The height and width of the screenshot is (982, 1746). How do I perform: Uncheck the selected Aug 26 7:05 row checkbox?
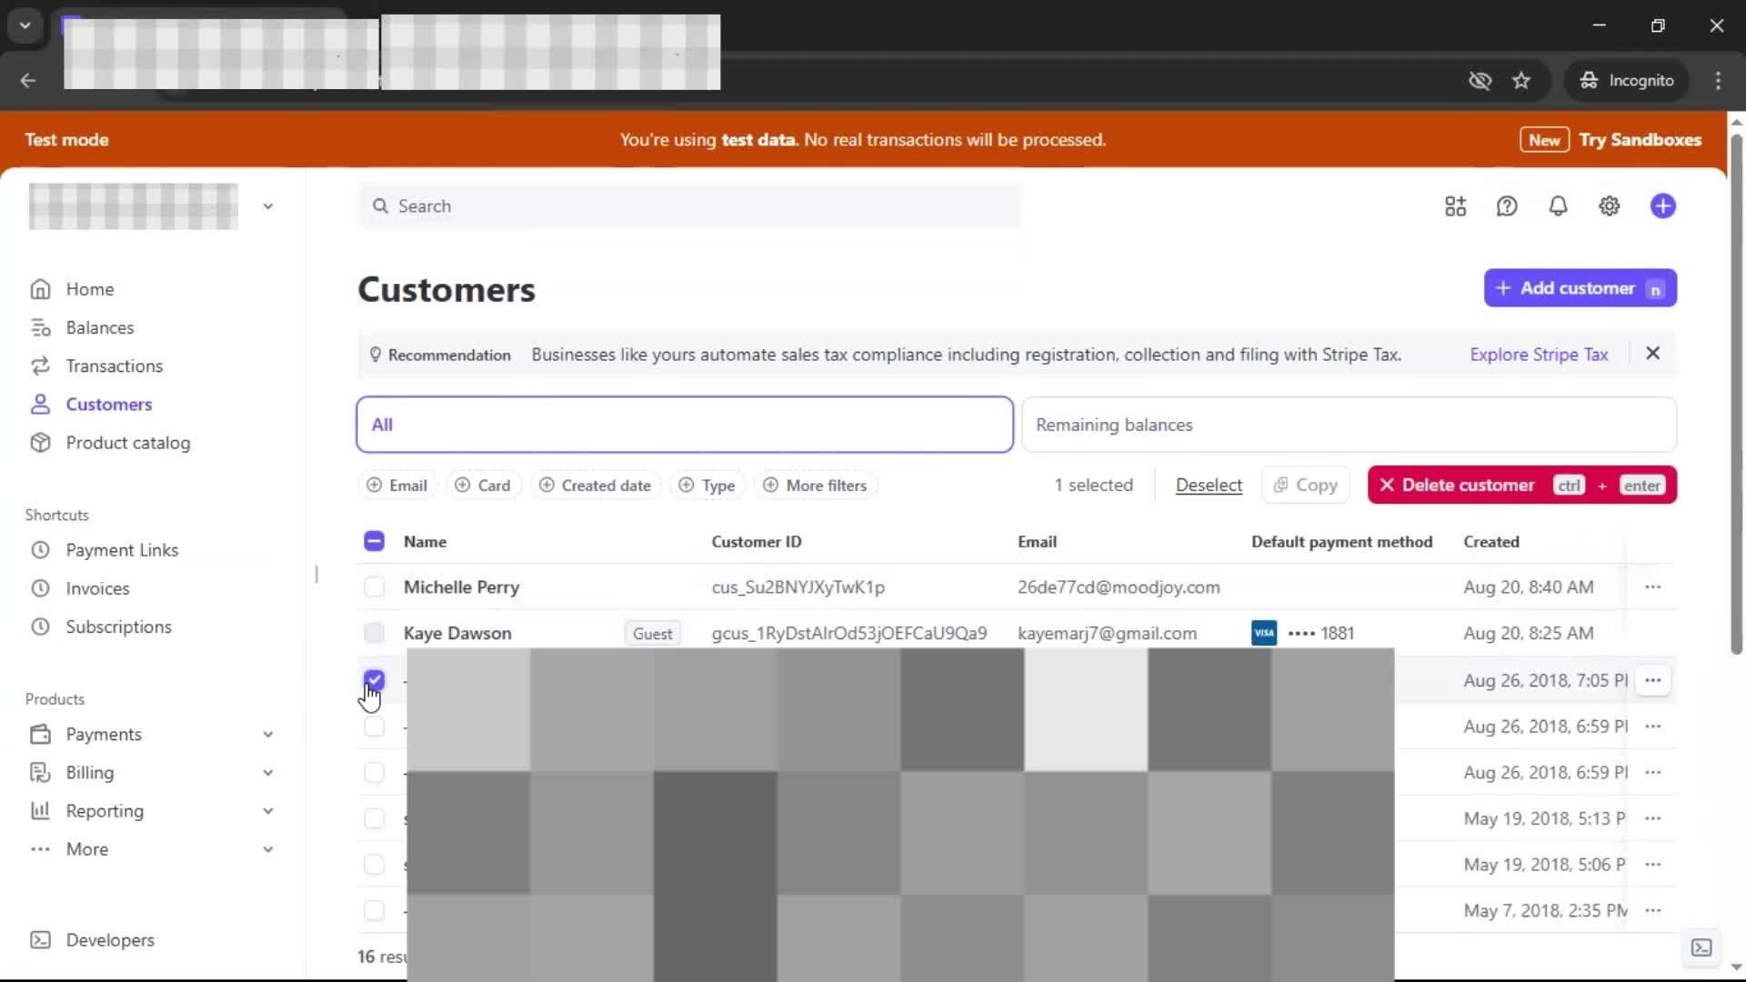tap(374, 680)
